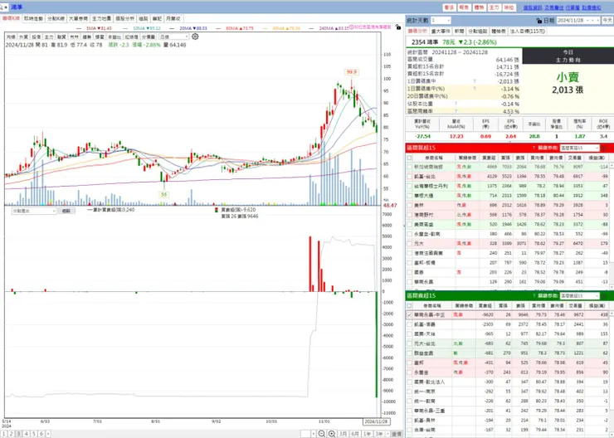
Task: Tick checkbox for 永豐金 row in sell list
Action: click(x=410, y=372)
